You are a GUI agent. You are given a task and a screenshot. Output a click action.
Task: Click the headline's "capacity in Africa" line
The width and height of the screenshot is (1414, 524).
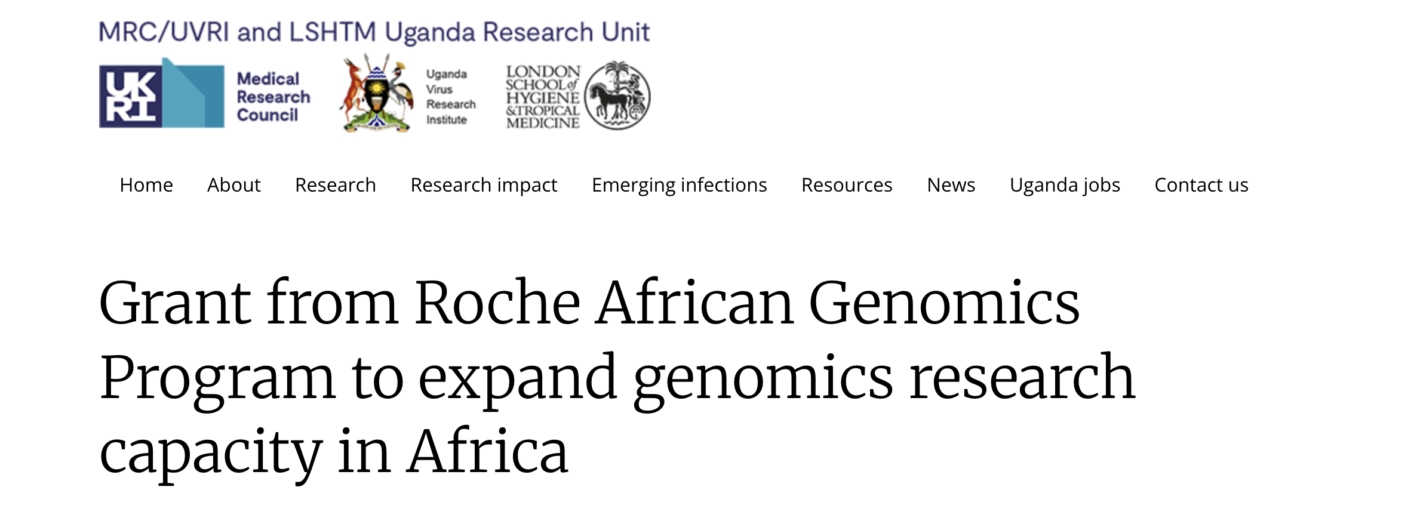333,451
